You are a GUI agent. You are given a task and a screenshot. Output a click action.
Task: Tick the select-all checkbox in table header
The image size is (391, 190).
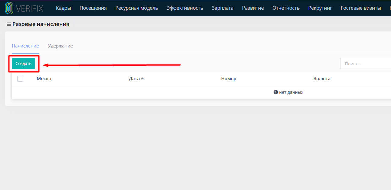point(20,79)
